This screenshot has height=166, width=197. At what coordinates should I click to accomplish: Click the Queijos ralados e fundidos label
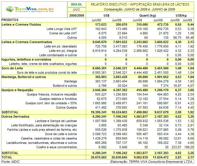tap(58, 99)
